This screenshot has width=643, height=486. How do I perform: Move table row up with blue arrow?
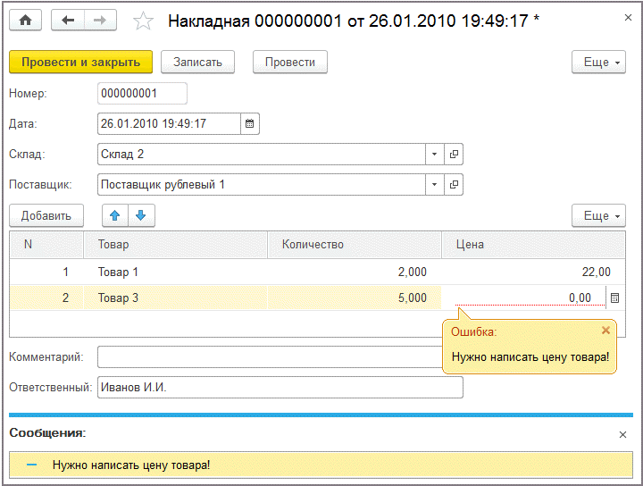coord(115,215)
